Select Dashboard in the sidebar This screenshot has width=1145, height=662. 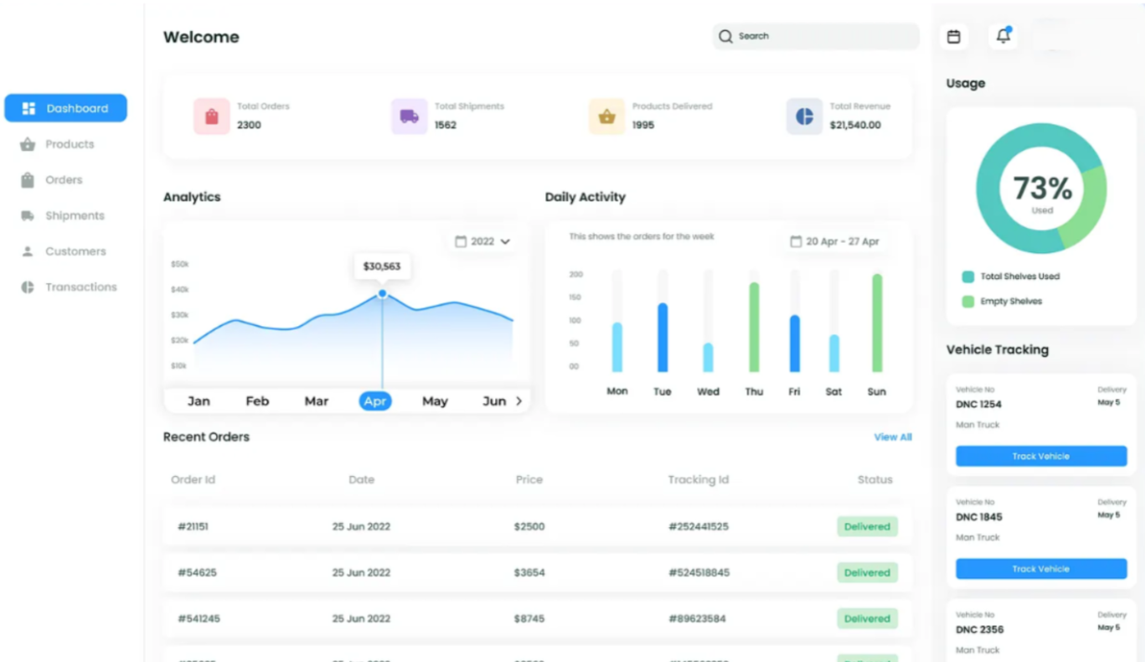[x=65, y=107]
